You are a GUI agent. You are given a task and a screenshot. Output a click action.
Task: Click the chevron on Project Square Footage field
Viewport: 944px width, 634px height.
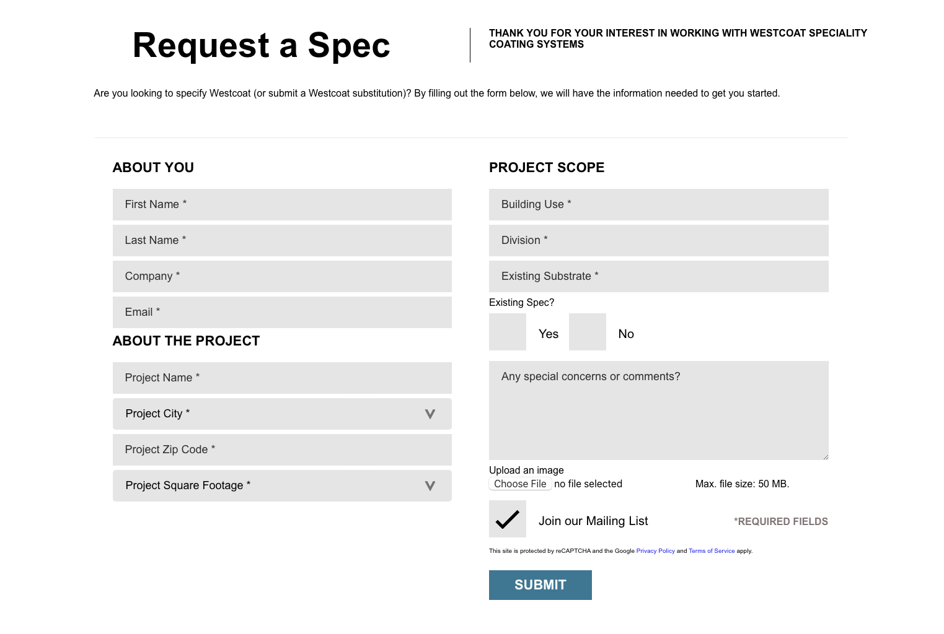(430, 486)
